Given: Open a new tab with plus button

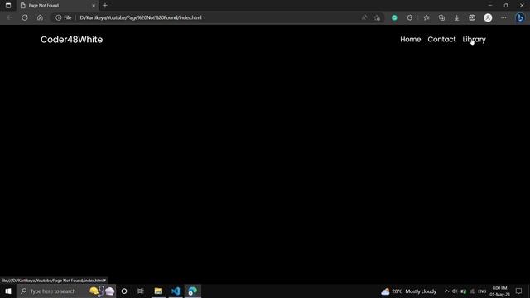Looking at the screenshot, I should point(105,6).
